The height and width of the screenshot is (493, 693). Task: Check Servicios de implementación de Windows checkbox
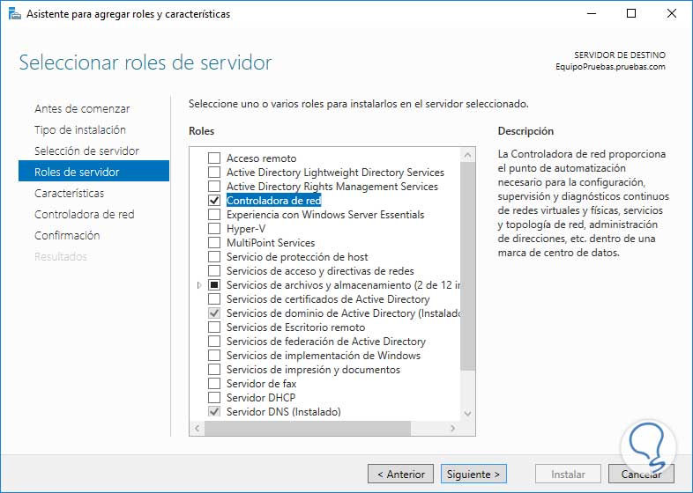[x=214, y=356]
